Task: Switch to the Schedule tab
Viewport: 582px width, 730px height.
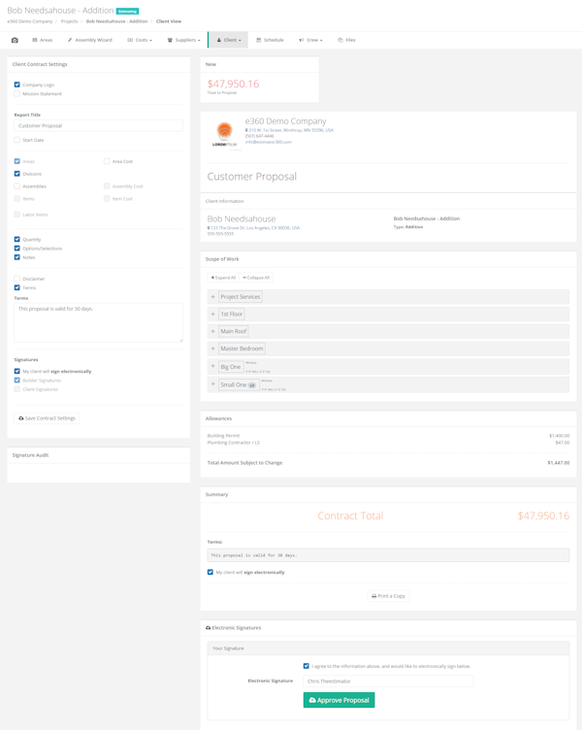Action: point(270,40)
